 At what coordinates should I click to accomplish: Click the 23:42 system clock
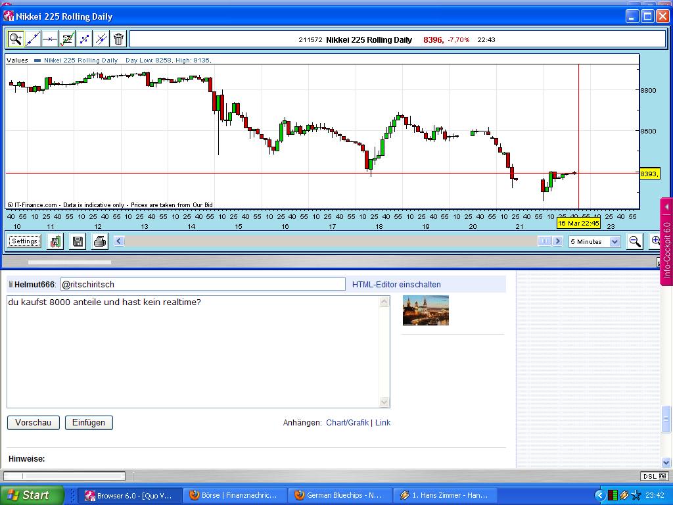coord(655,496)
